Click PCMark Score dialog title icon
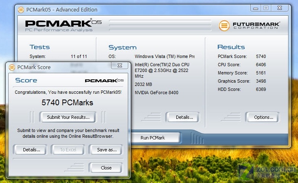This screenshot has width=298, height=183. (12, 67)
